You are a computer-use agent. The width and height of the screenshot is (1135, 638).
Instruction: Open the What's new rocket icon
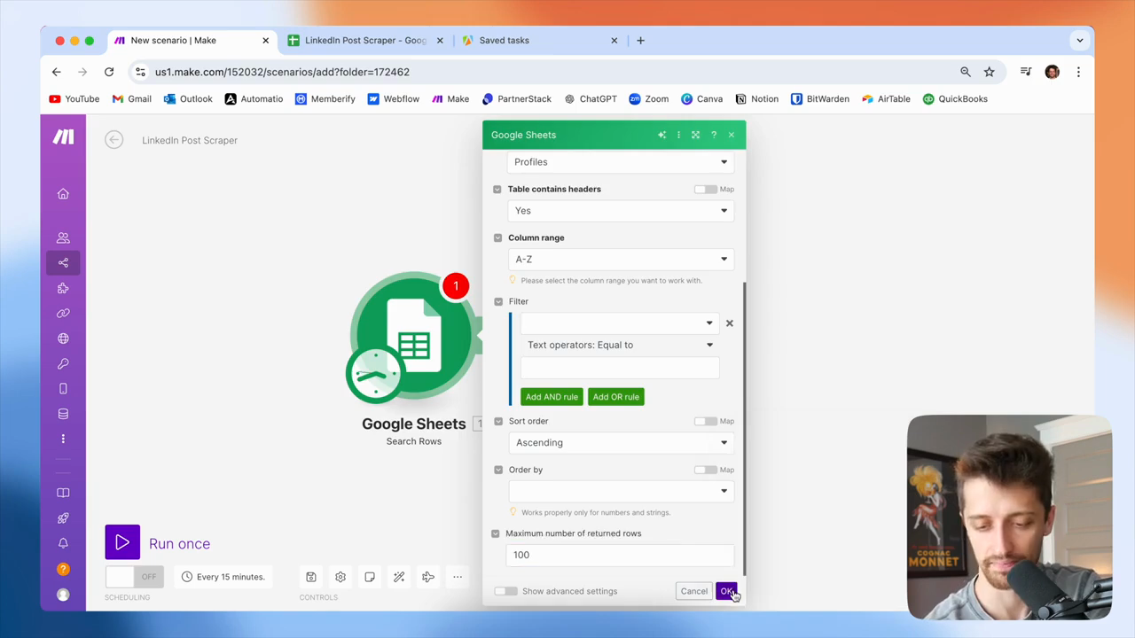[63, 517]
